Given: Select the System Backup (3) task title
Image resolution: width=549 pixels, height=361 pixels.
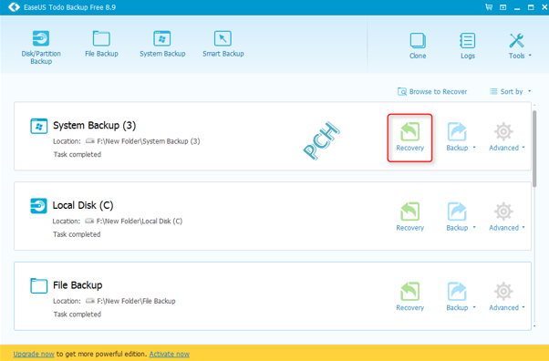Looking at the screenshot, I should tap(94, 126).
